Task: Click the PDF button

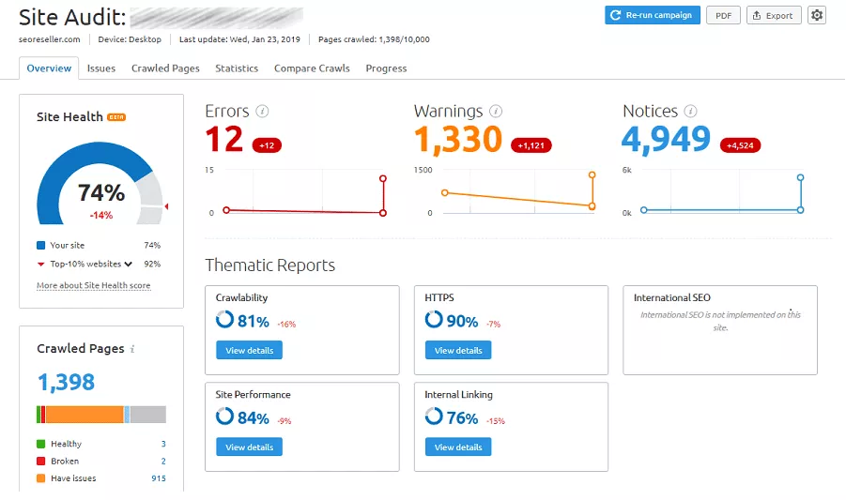Action: pyautogui.click(x=724, y=15)
